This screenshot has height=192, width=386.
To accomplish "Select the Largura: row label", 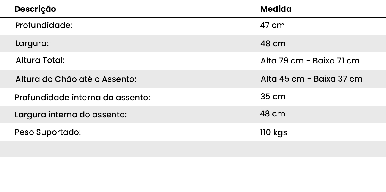I will pyautogui.click(x=32, y=44).
